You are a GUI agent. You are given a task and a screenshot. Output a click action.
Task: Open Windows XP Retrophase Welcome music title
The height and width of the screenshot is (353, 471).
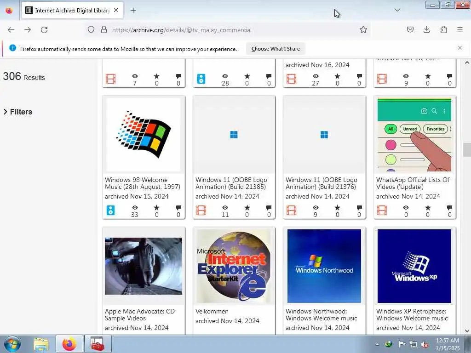(x=412, y=314)
